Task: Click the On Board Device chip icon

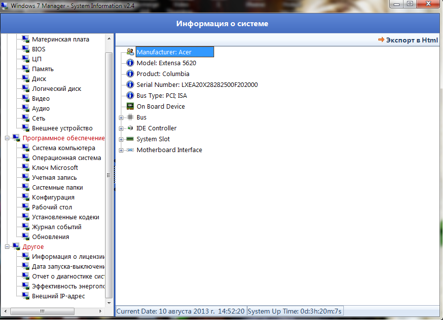Action: coord(130,106)
